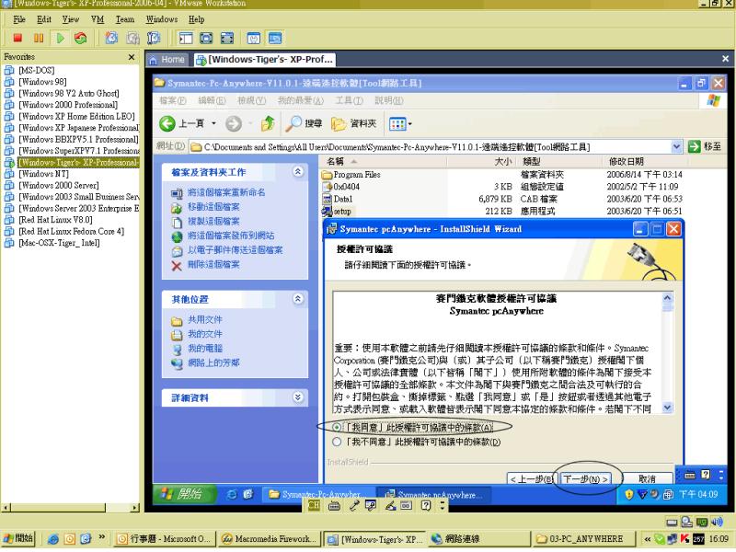Expand the host taskbar quick launch chevron
The image size is (736, 552).
102,537
